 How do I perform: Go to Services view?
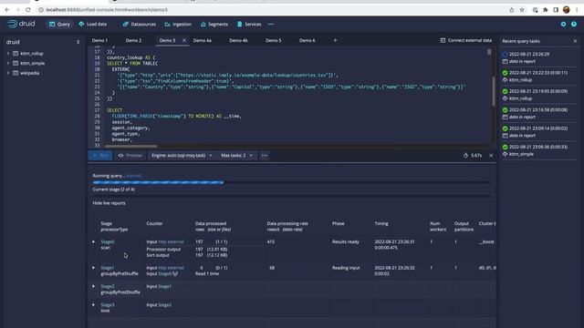tap(249, 25)
